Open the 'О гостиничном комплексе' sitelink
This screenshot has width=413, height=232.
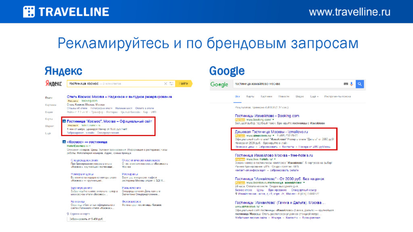(141, 160)
